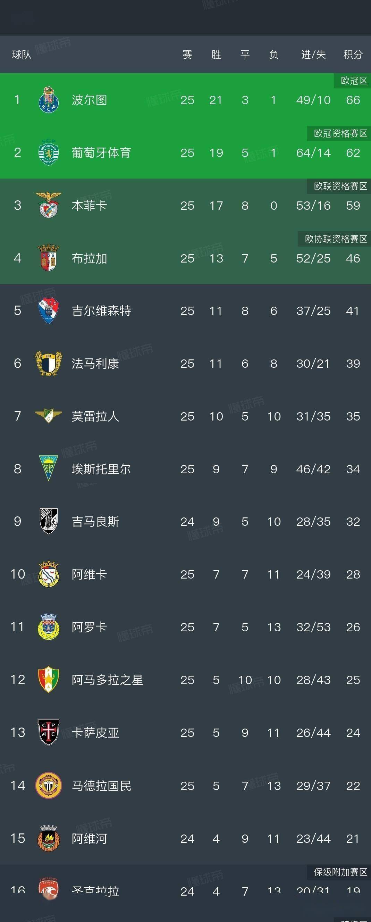Open Sporting CP crest icon

pos(48,153)
